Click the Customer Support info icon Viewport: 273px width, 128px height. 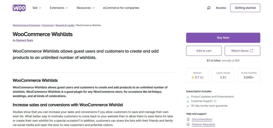tap(215, 101)
